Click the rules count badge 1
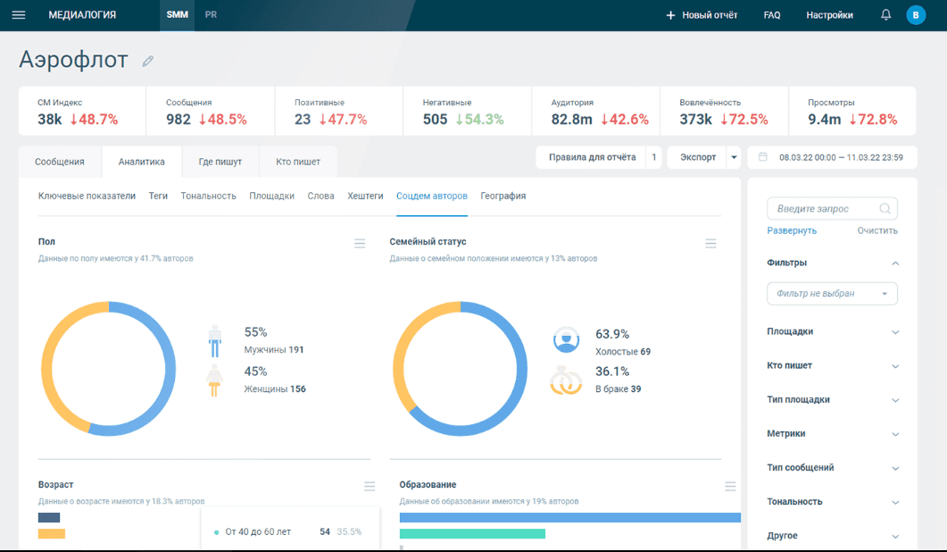The height and width of the screenshot is (552, 947). coord(654,157)
